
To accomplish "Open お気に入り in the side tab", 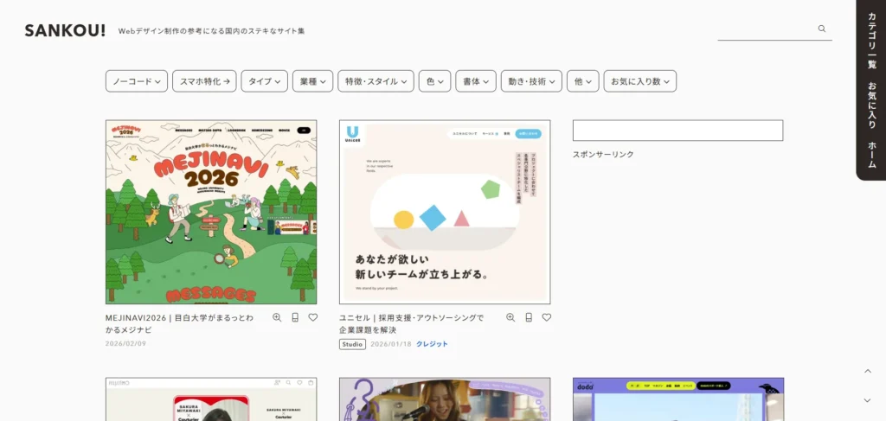I will (872, 105).
